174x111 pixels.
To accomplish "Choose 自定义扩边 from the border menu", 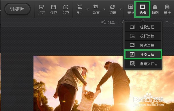I will tap(143, 64).
